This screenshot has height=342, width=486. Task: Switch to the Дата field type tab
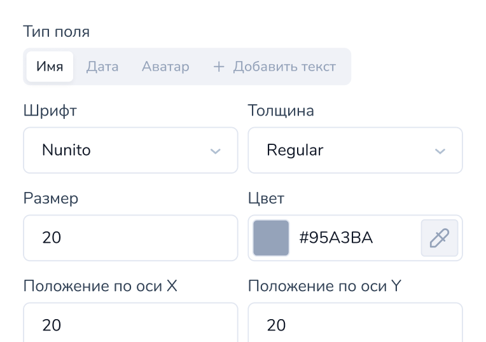pos(102,67)
